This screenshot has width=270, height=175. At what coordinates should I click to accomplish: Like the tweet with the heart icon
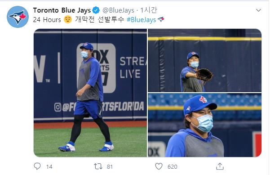coord(159,166)
